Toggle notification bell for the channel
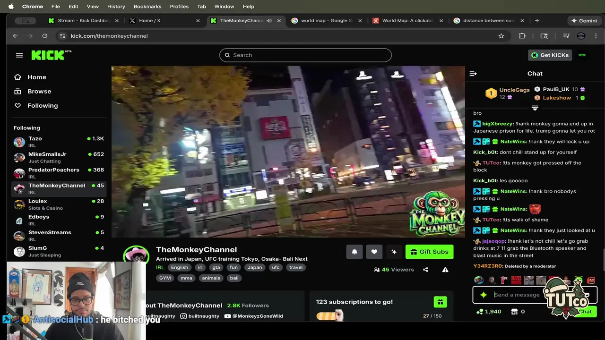 pos(354,252)
